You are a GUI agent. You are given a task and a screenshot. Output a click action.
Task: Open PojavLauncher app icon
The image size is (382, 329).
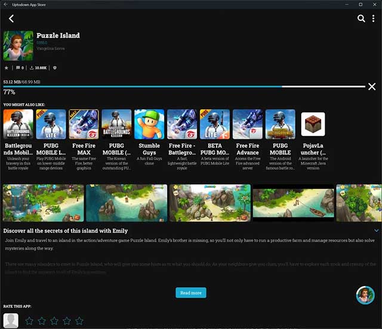point(313,124)
